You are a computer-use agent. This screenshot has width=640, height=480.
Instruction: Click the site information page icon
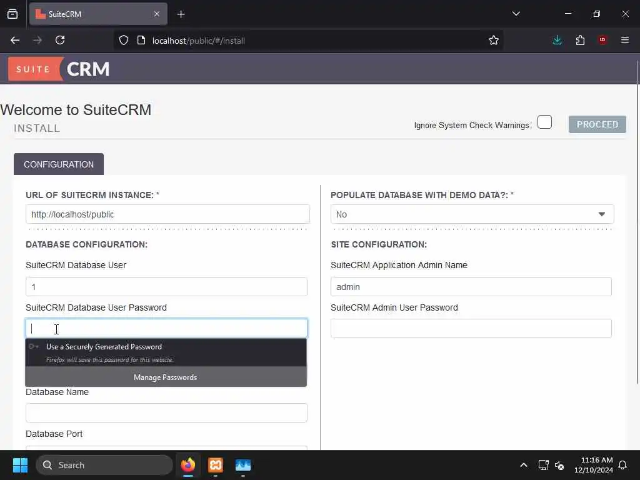pyautogui.click(x=141, y=41)
